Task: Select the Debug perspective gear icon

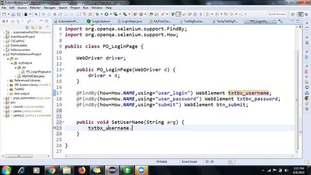Action: [x=307, y=14]
